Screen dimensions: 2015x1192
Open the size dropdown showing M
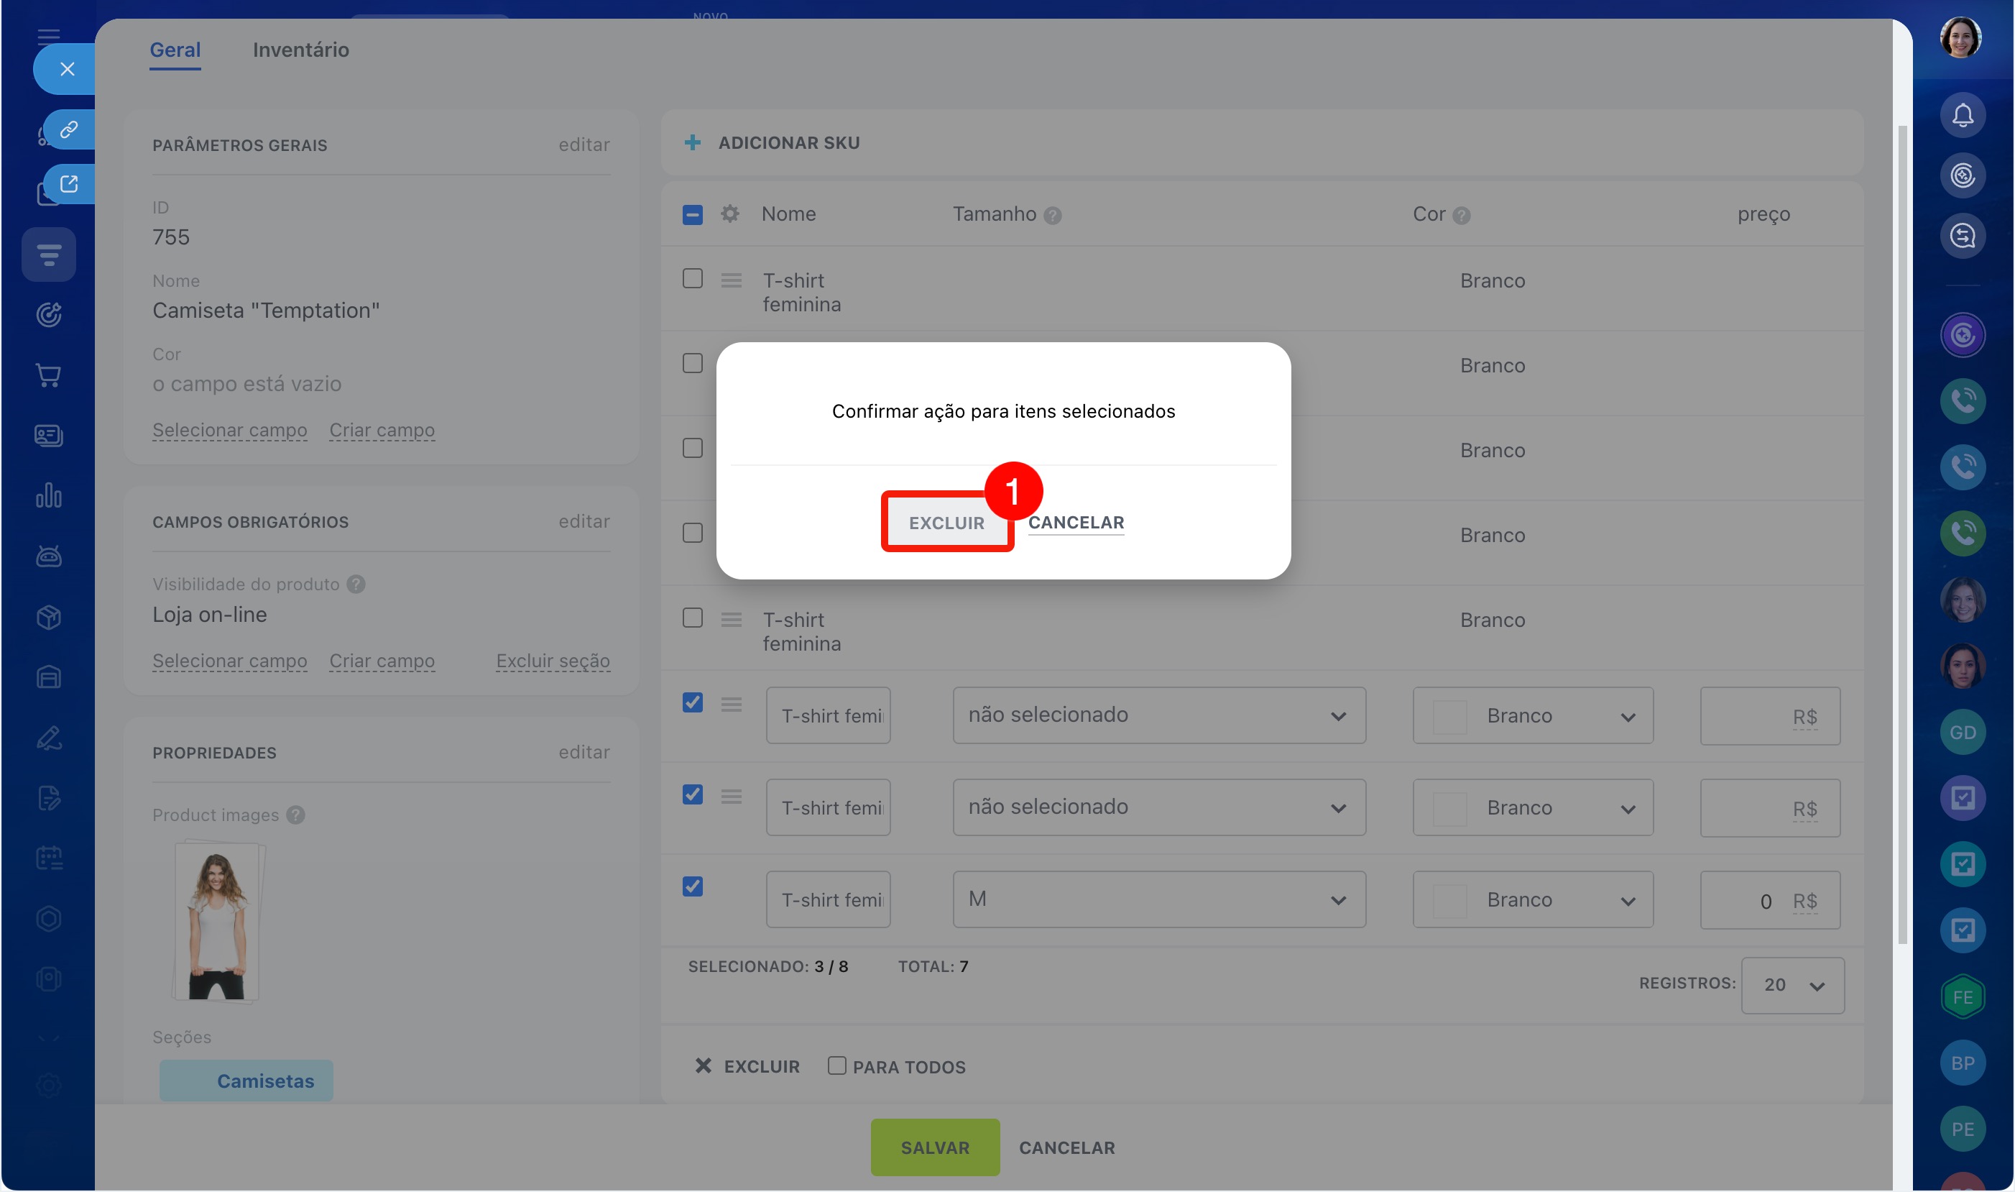point(1158,899)
